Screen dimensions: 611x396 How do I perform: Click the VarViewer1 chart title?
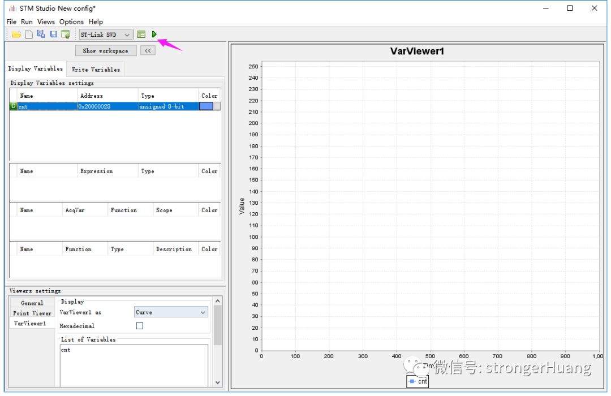tap(417, 51)
